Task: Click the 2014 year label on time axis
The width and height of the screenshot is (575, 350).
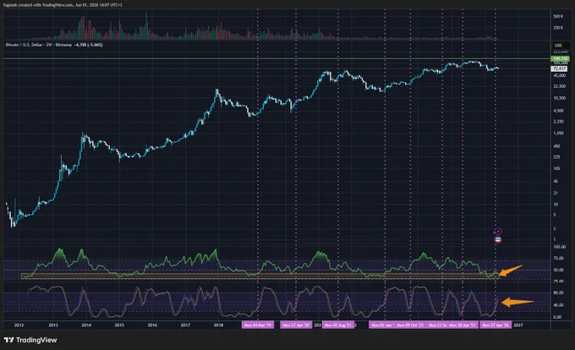Action: coord(86,325)
